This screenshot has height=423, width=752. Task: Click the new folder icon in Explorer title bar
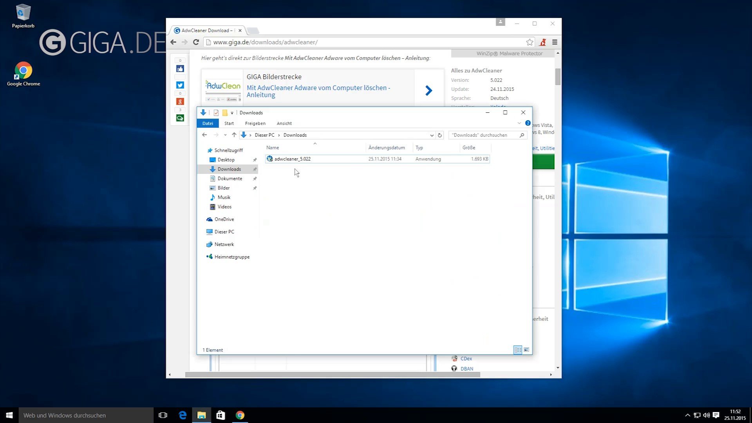(225, 113)
